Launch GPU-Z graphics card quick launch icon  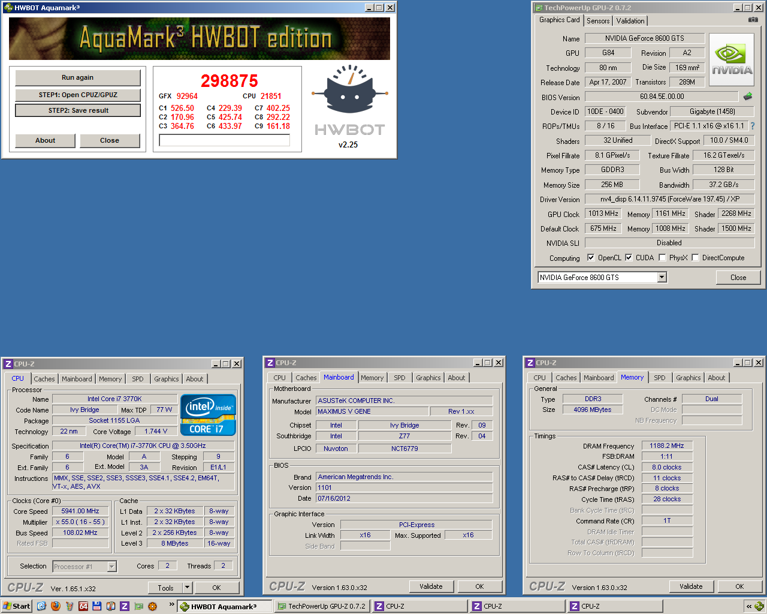click(x=138, y=606)
